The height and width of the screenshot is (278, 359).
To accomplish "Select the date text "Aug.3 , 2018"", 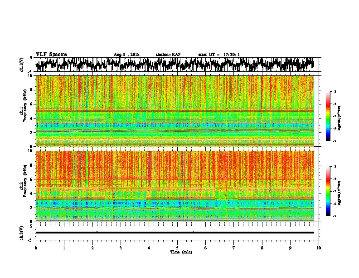I will click(126, 55).
